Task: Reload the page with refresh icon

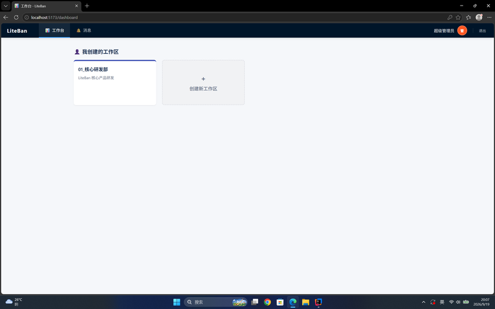Action: (16, 17)
